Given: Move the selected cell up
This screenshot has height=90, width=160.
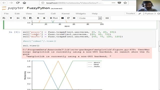Looking at the screenshot, I should pos(38,18).
